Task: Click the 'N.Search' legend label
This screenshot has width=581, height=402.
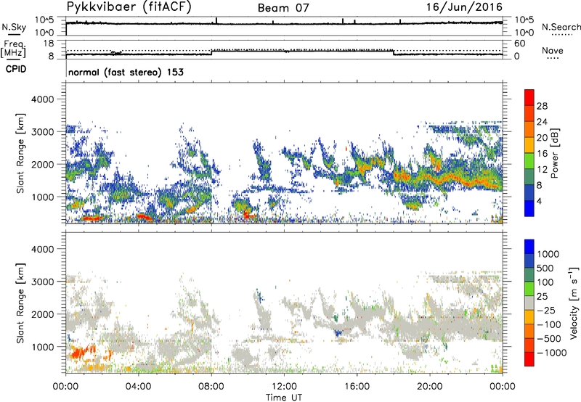Action: [561, 27]
